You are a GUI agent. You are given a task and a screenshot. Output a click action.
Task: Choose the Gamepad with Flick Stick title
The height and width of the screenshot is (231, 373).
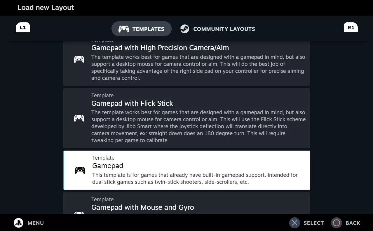[132, 103]
